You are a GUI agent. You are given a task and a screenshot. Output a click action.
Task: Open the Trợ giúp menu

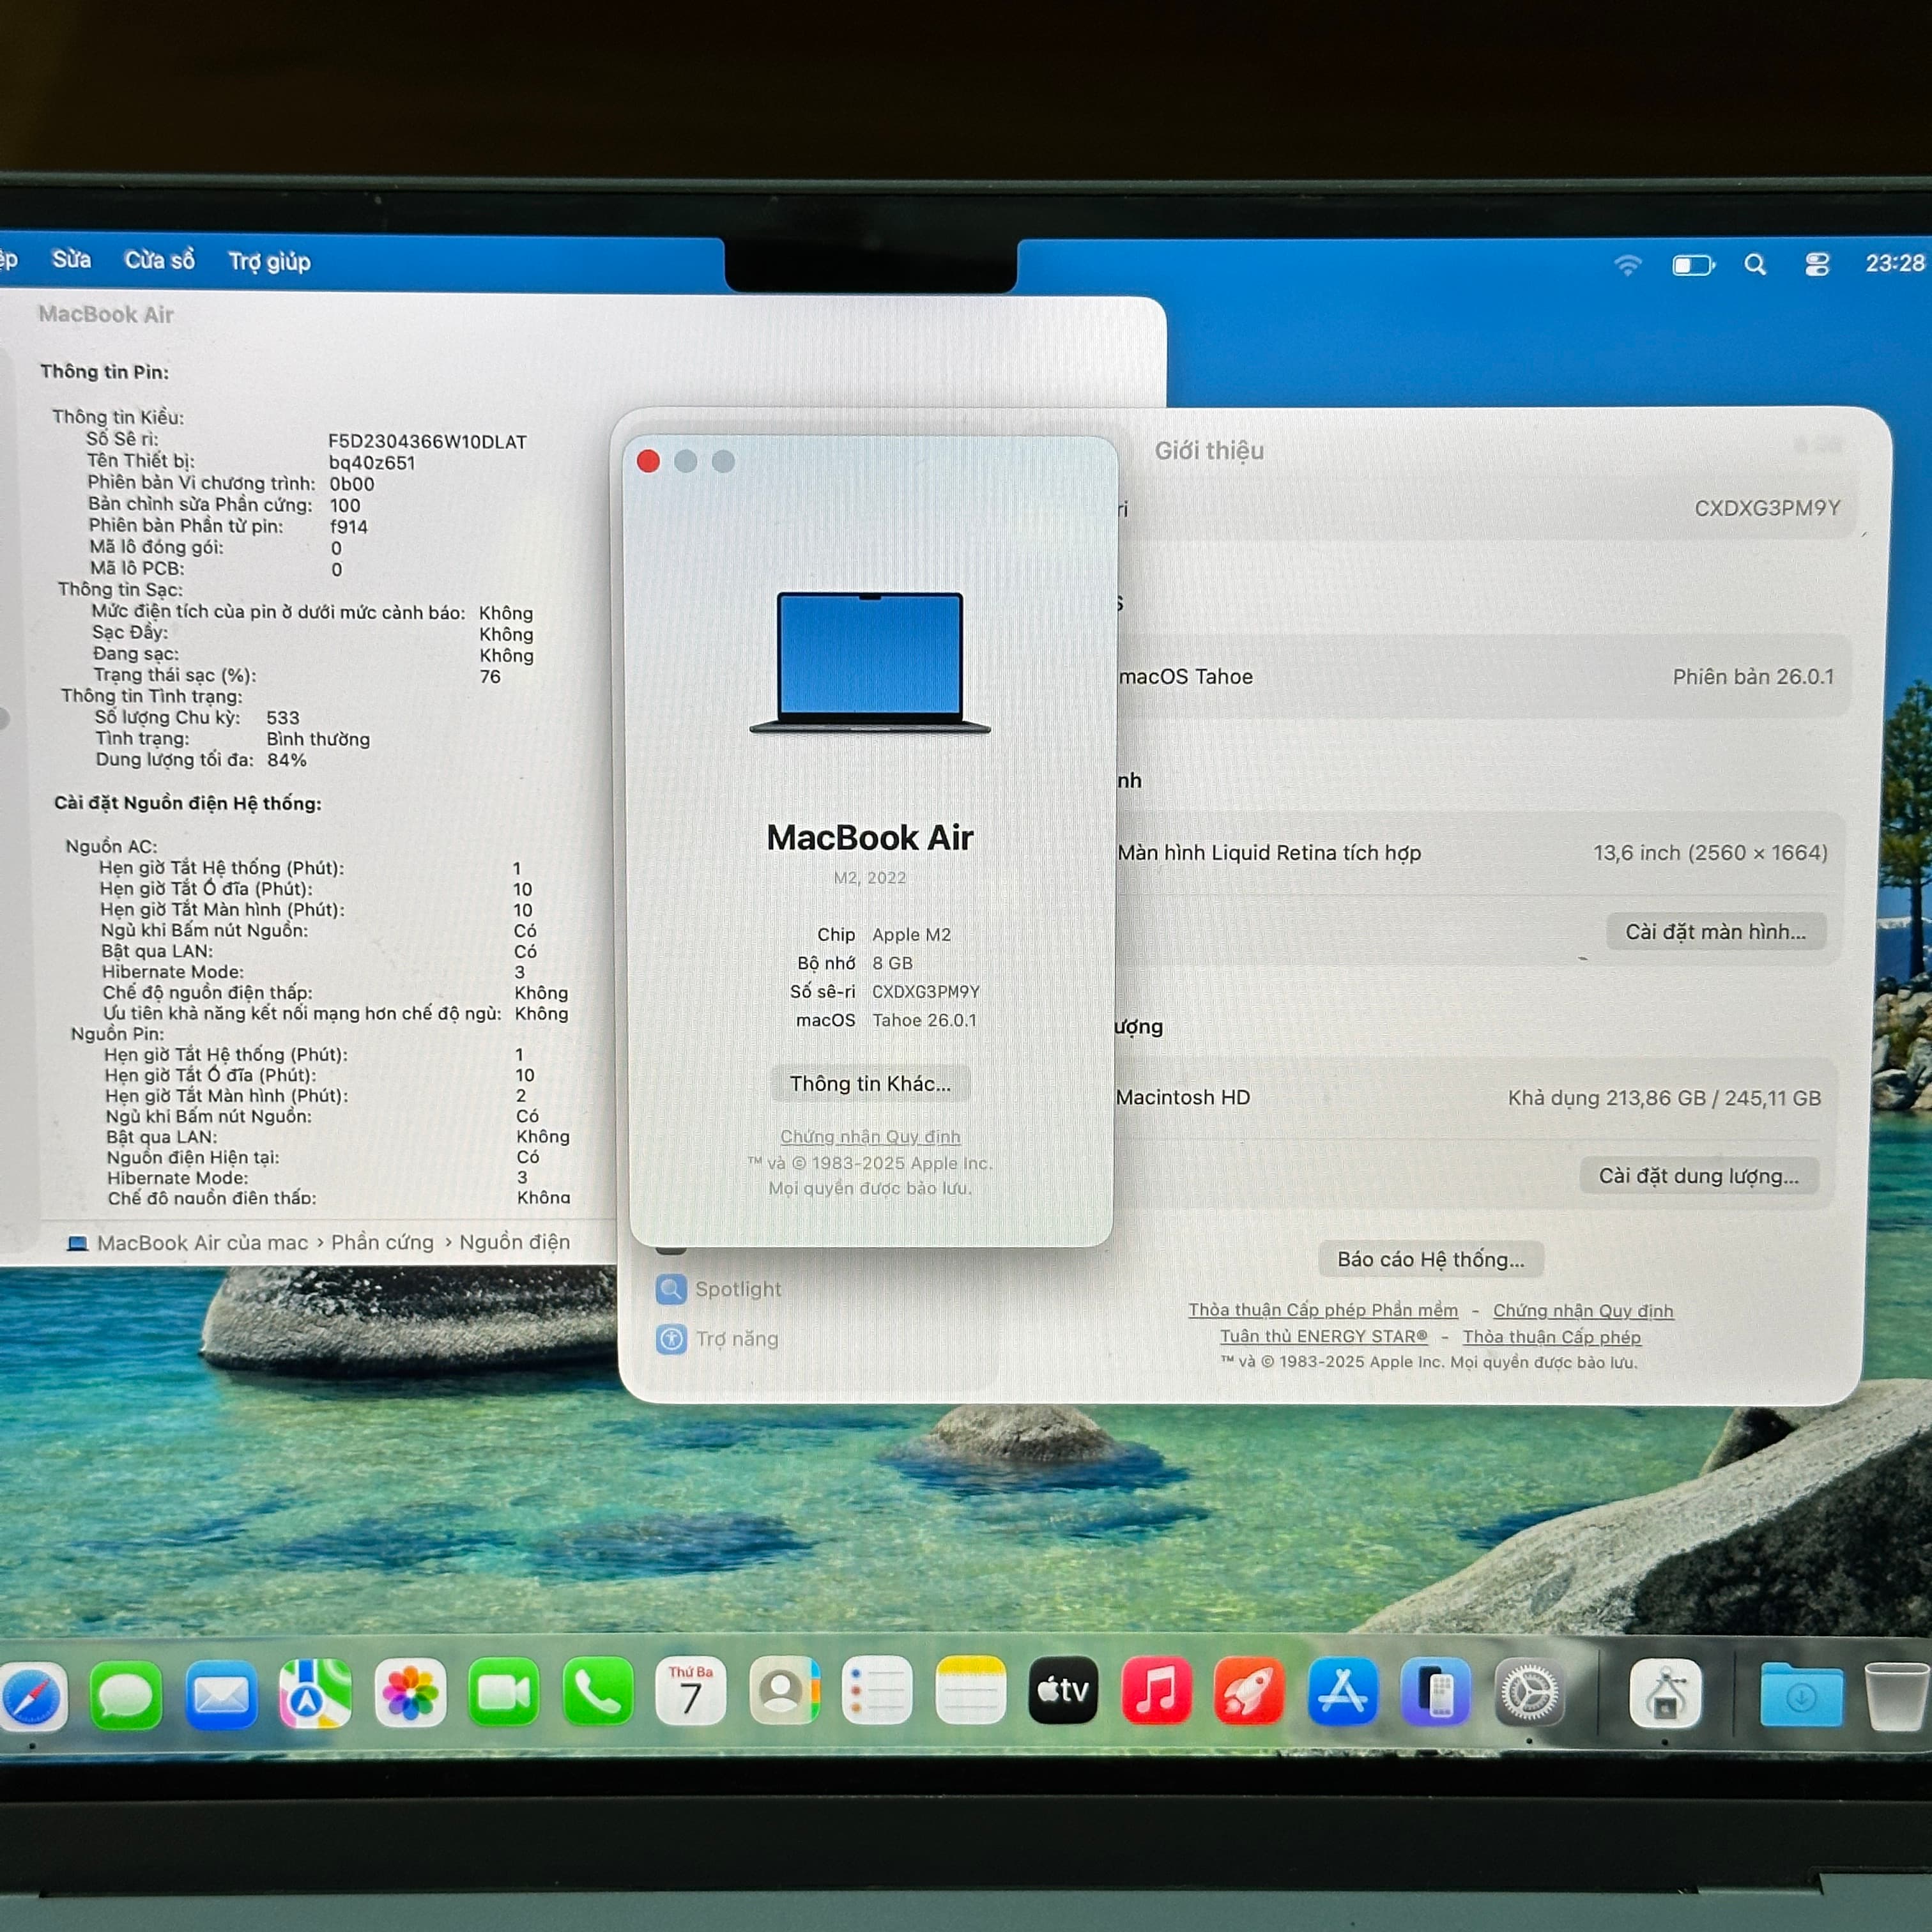click(x=269, y=261)
